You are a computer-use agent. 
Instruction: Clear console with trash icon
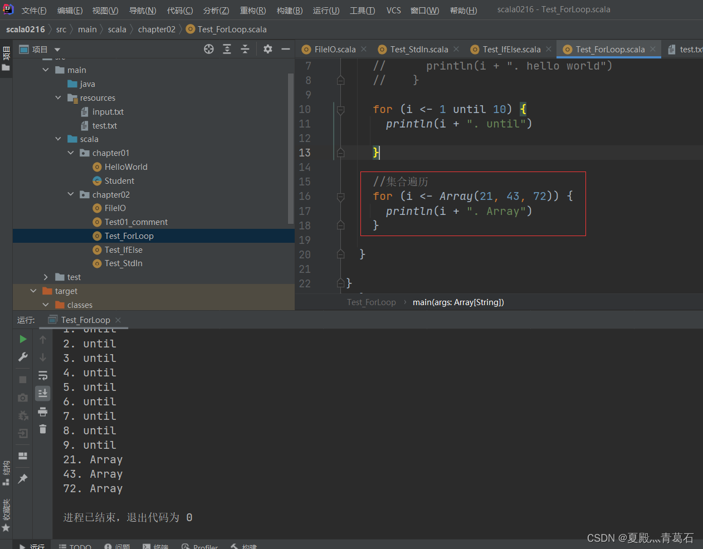(43, 429)
